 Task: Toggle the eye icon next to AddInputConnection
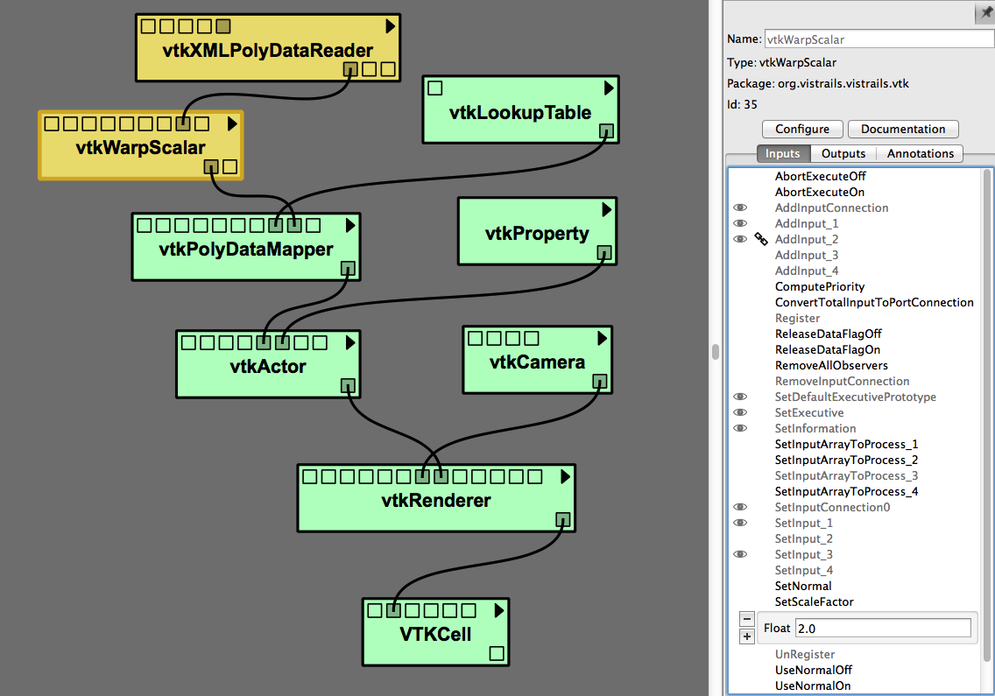(740, 207)
